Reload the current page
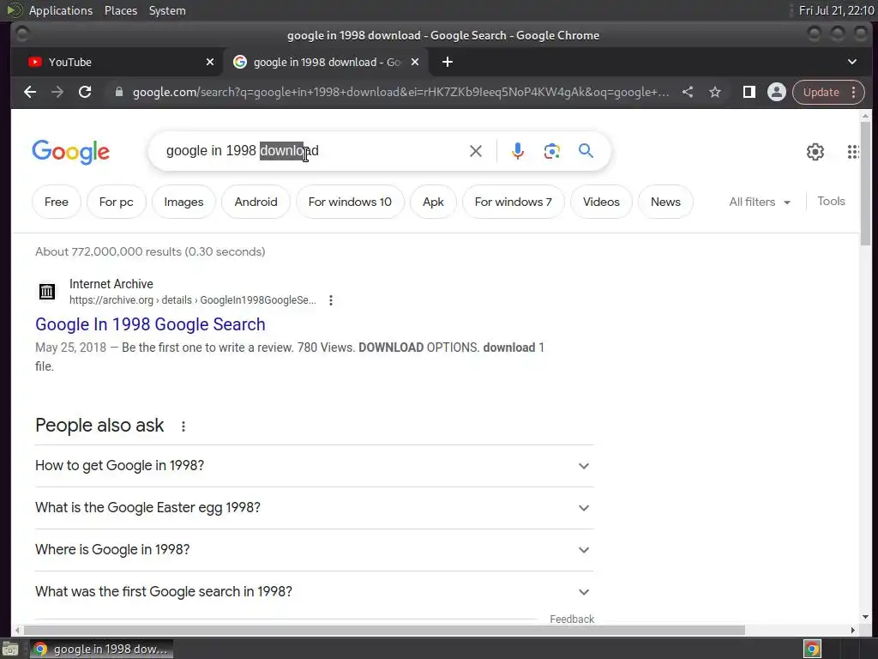The width and height of the screenshot is (878, 659). coord(85,92)
